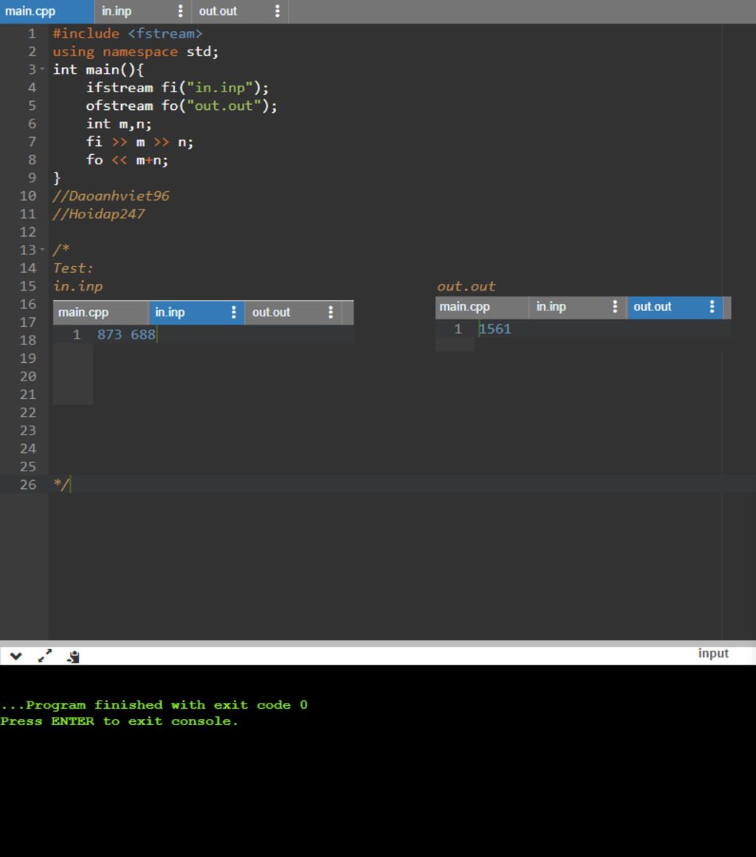The image size is (756, 857).
Task: Click the console copy icon
Action: (73, 656)
